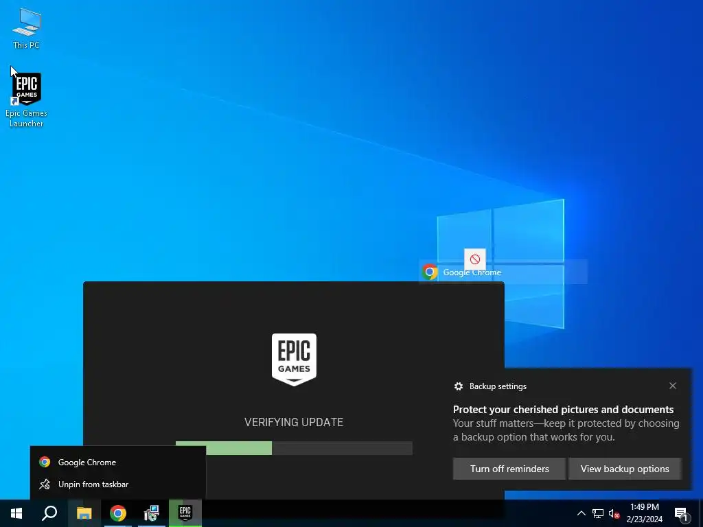The image size is (703, 527).
Task: Click the muted volume tray icon
Action: coord(614,513)
